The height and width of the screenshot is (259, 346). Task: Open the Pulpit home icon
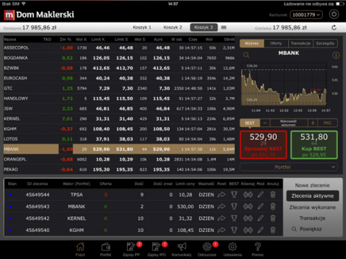click(80, 250)
